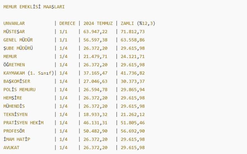Select the 56.597,38 salary value
247x154 pixels.
click(95, 40)
